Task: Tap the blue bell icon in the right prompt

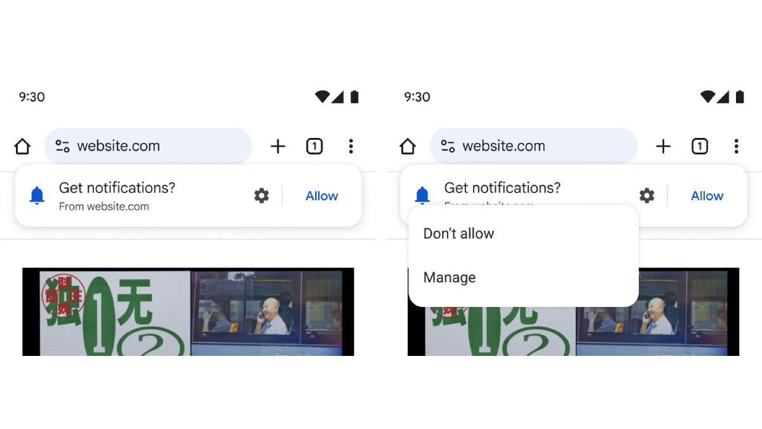Action: point(422,194)
